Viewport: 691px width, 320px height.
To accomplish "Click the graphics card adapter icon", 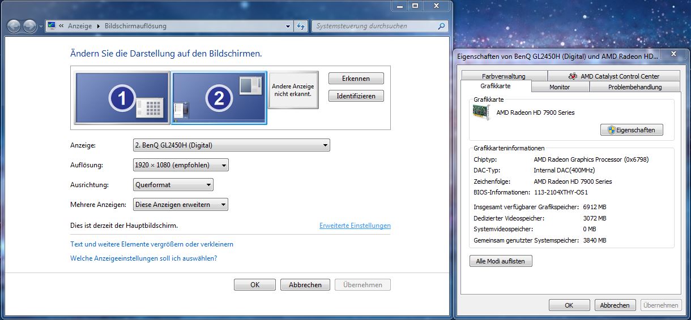I will click(x=481, y=113).
